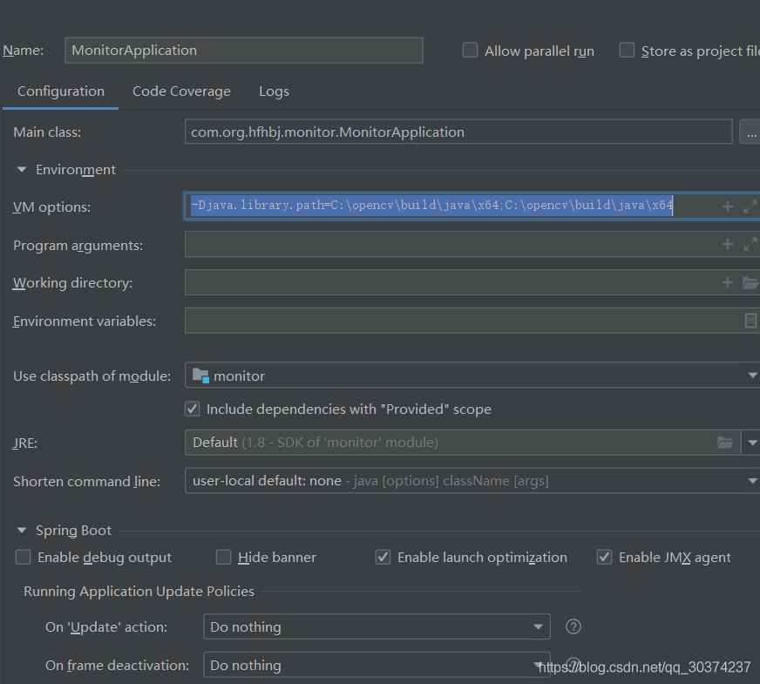
Task: Click into the Name text field
Action: tap(244, 51)
